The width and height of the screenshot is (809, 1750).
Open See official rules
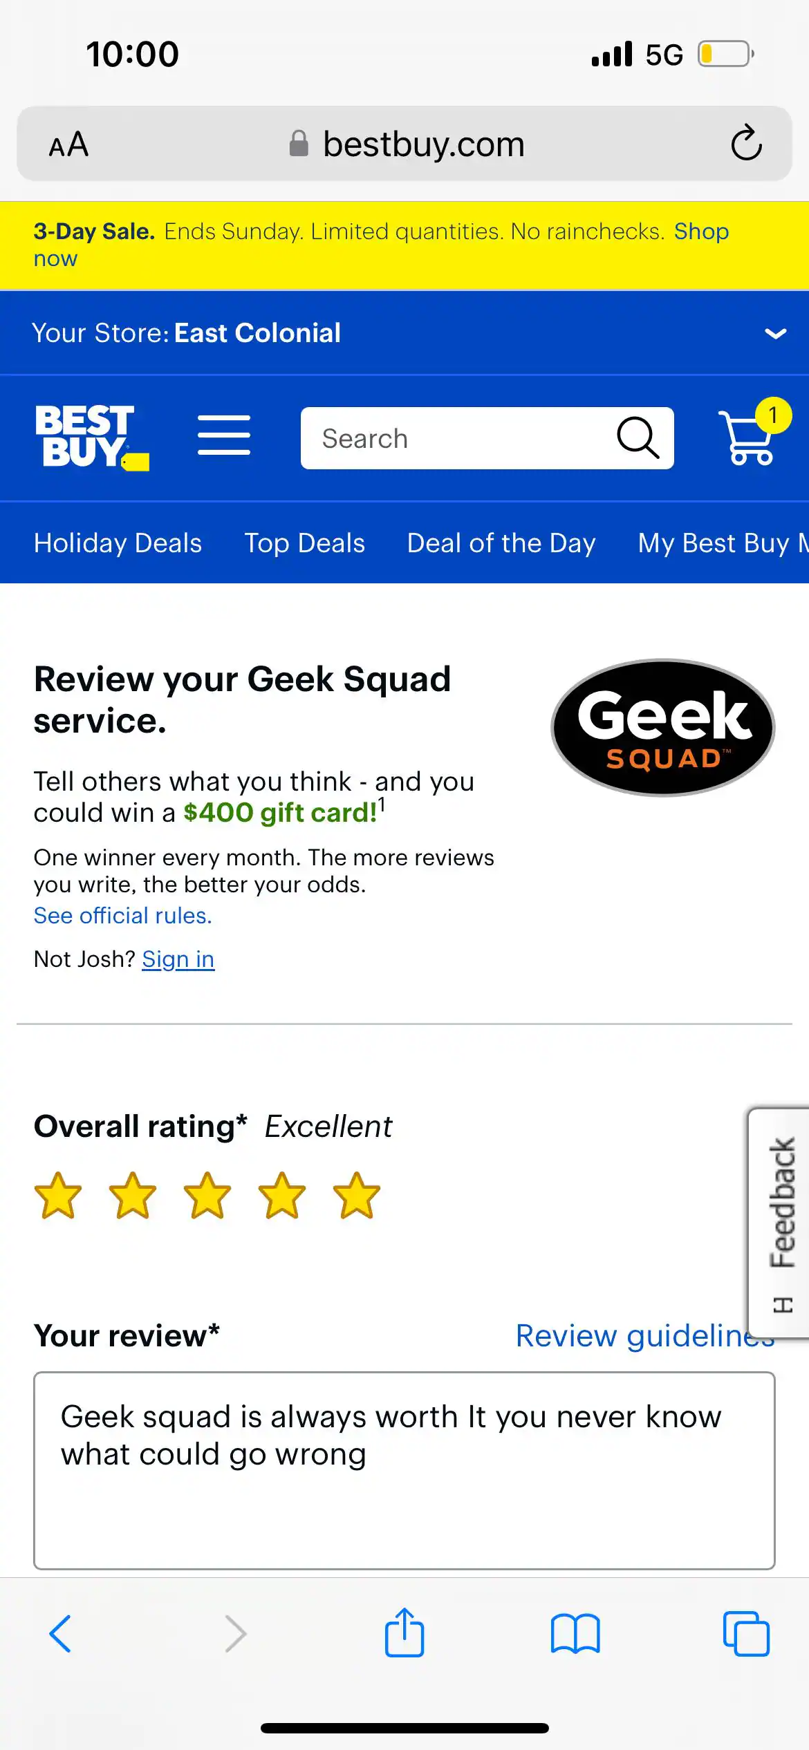pos(123,915)
